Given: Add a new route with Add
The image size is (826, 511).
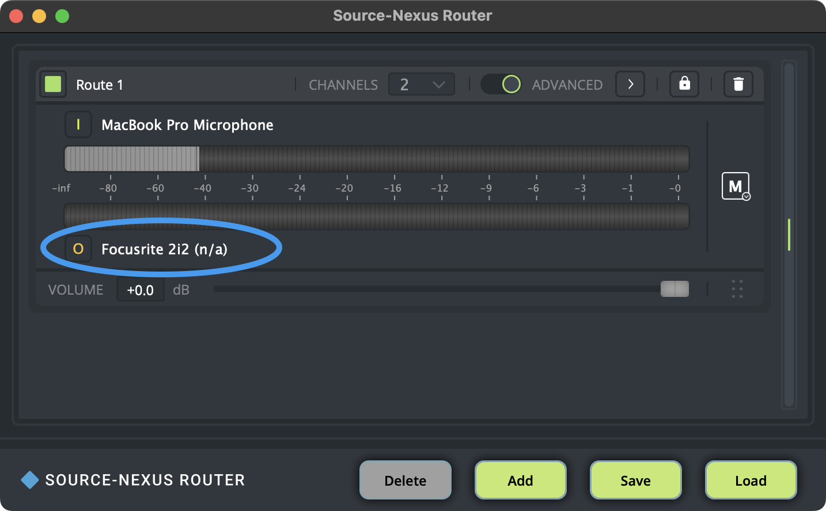Looking at the screenshot, I should [x=521, y=481].
